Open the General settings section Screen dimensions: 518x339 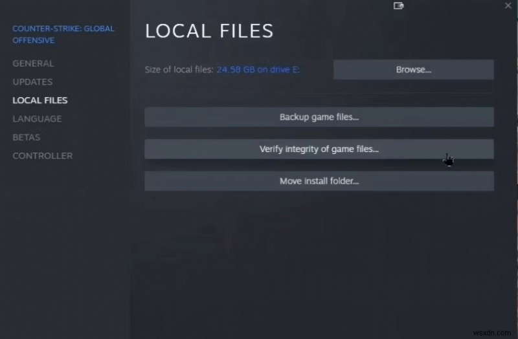point(33,63)
